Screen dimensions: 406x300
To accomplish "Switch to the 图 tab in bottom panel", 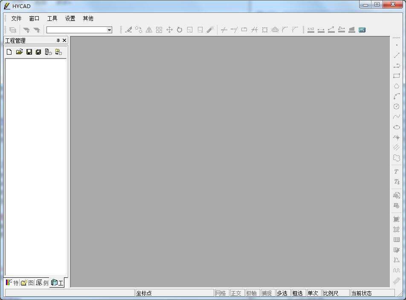I will 27,283.
